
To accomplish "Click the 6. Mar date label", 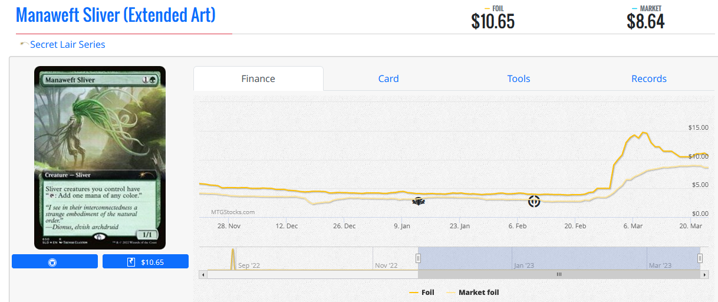I will pyautogui.click(x=633, y=226).
